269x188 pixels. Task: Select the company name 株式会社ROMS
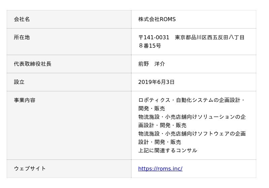[157, 19]
